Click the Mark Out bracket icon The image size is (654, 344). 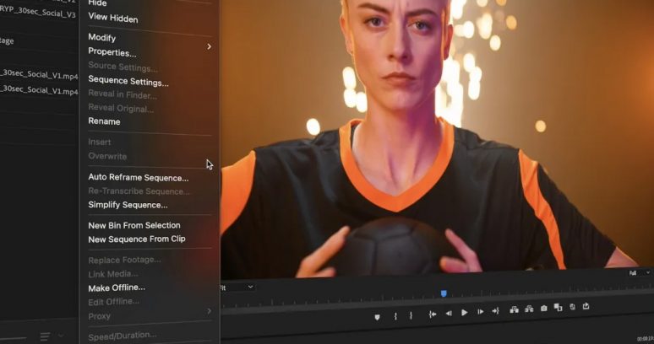coord(411,316)
